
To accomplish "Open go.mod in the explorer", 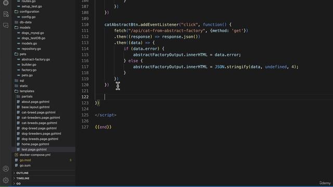I will pos(25,160).
